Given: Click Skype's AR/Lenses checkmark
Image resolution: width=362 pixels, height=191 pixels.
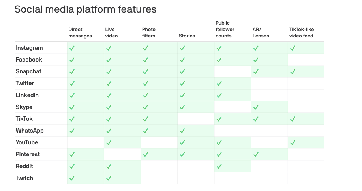Looking at the screenshot, I should tap(256, 107).
